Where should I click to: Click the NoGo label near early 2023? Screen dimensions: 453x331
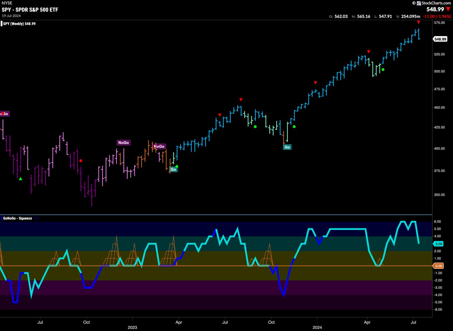[123, 143]
